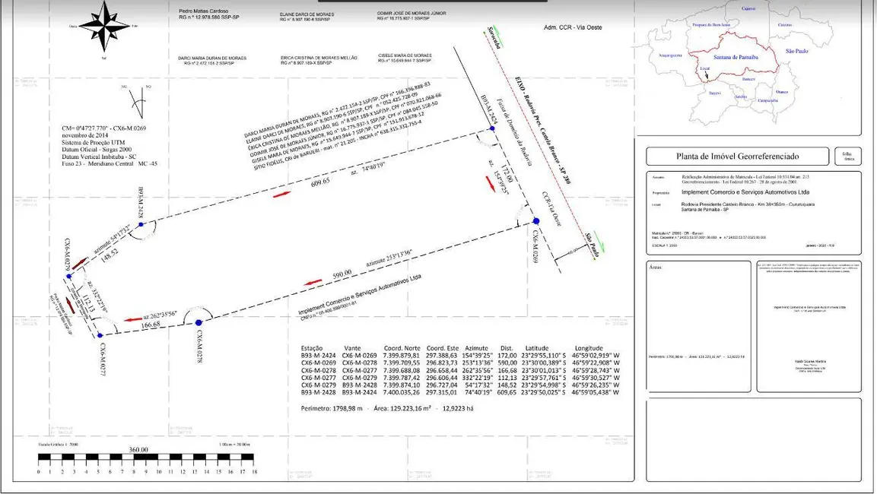The image size is (877, 494).
Task: Click the blue vertex marker B93-M-2428
Action: click(141, 225)
